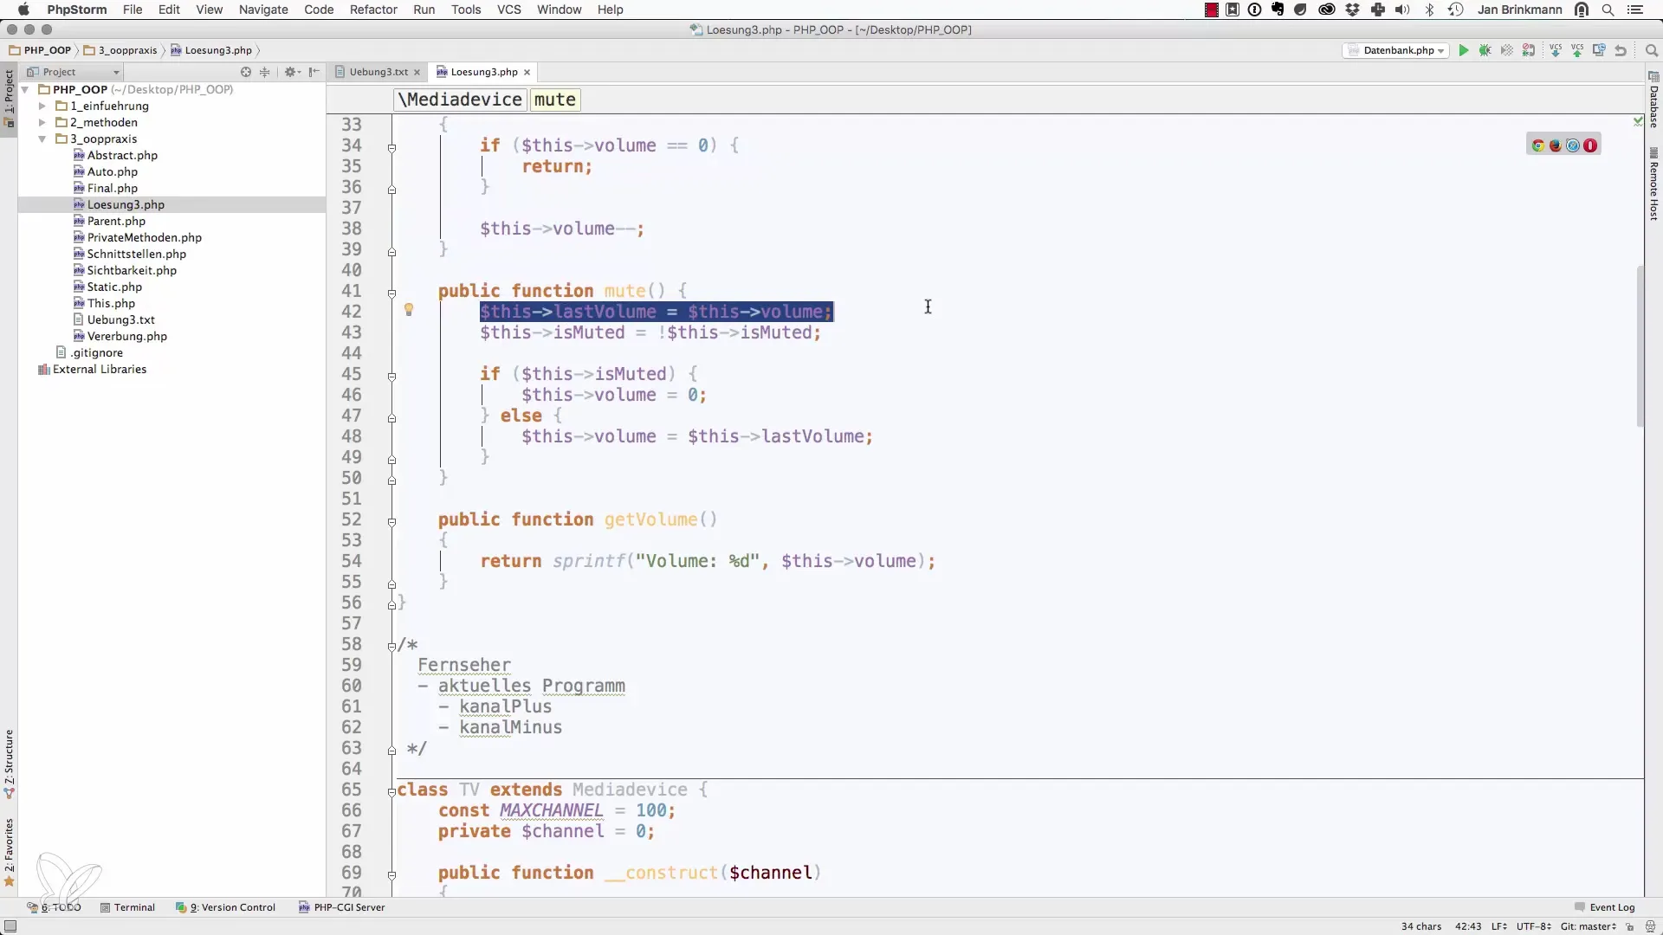The height and width of the screenshot is (935, 1663).
Task: Click the intention lightbulb on line 42
Action: tap(409, 310)
